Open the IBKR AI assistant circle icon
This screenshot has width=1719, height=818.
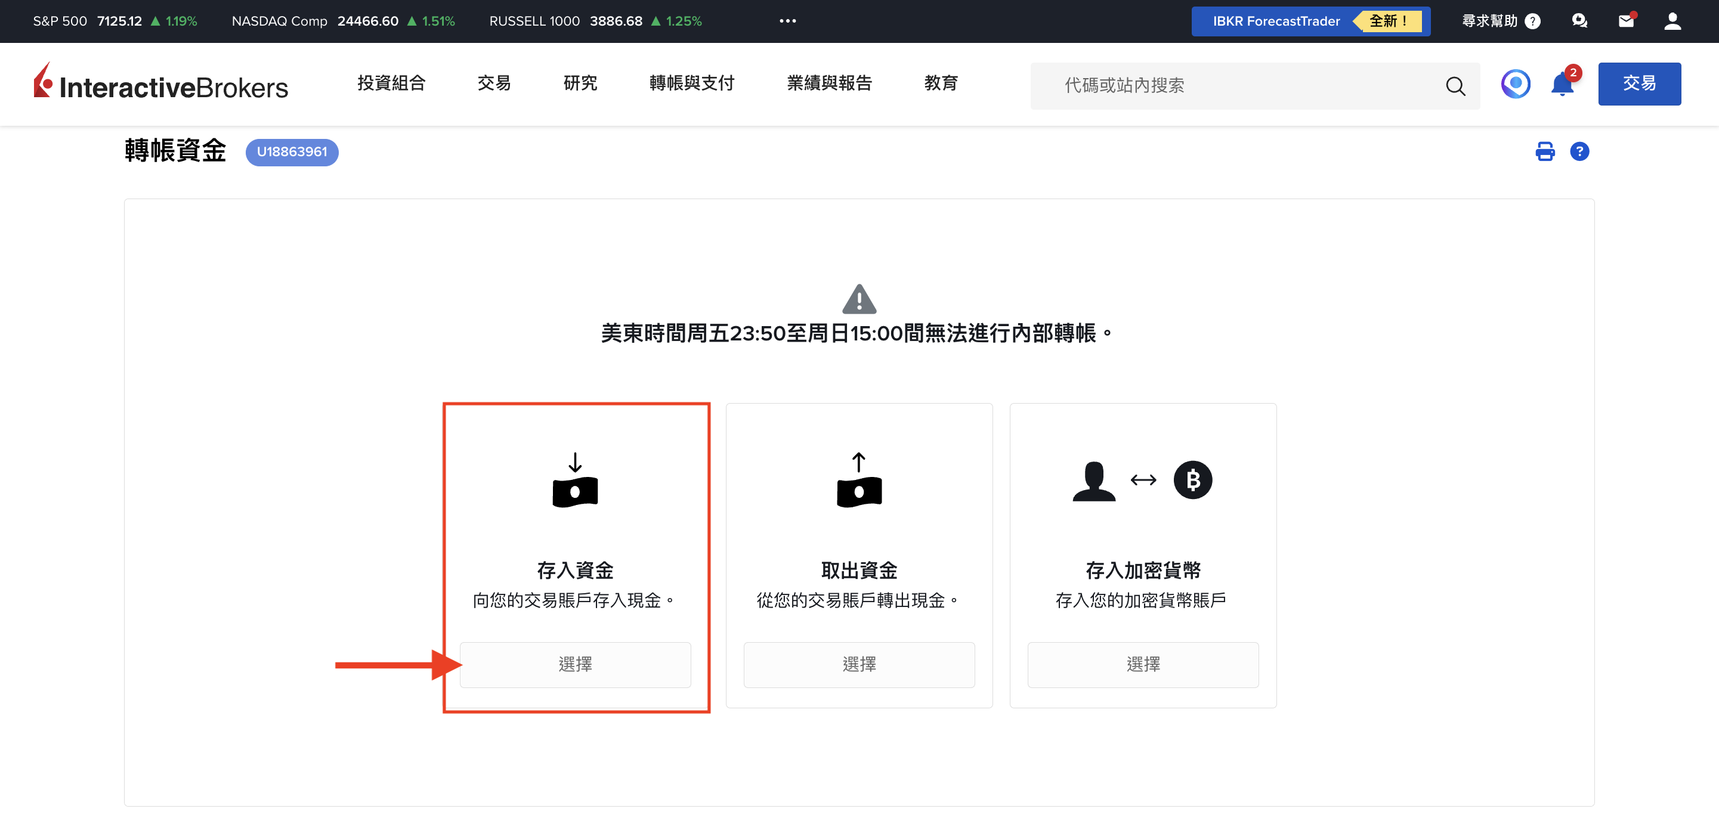pos(1515,84)
